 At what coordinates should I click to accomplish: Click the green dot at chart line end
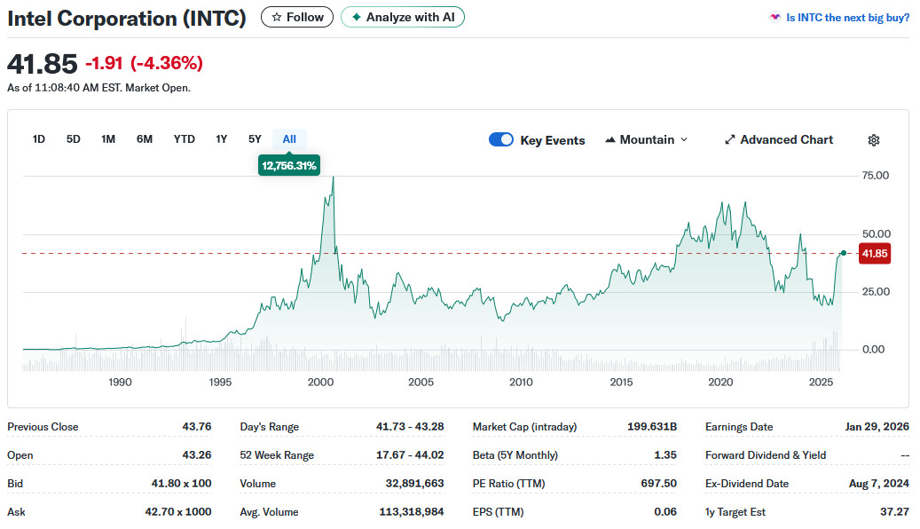point(842,253)
